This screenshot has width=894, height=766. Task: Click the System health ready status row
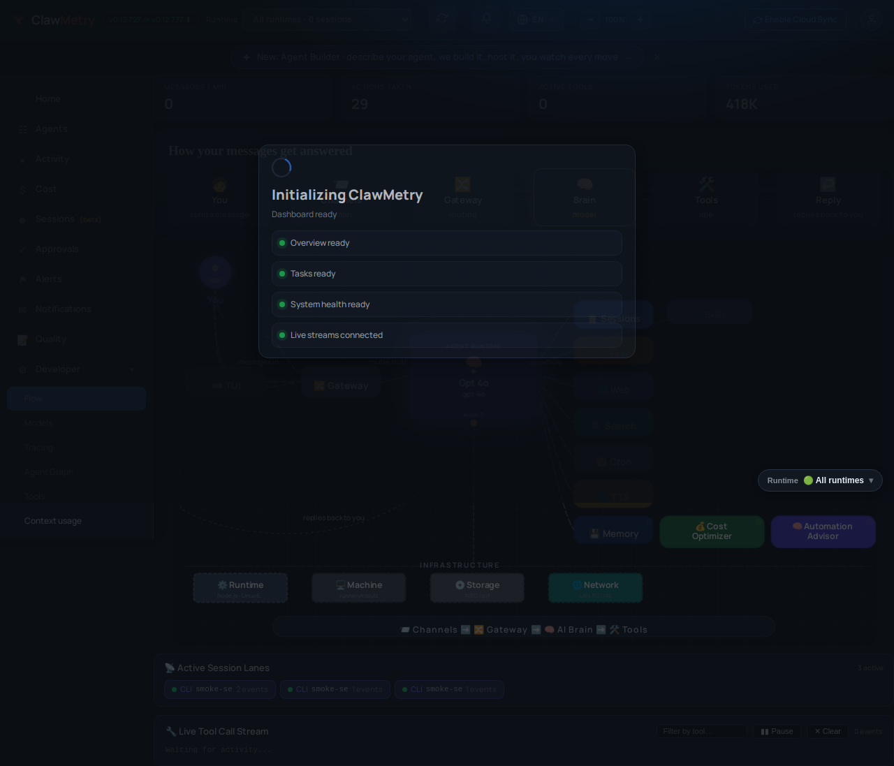coord(447,304)
